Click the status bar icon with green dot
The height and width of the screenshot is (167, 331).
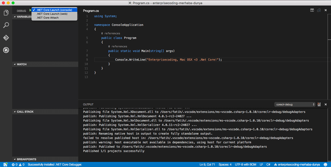(5, 164)
